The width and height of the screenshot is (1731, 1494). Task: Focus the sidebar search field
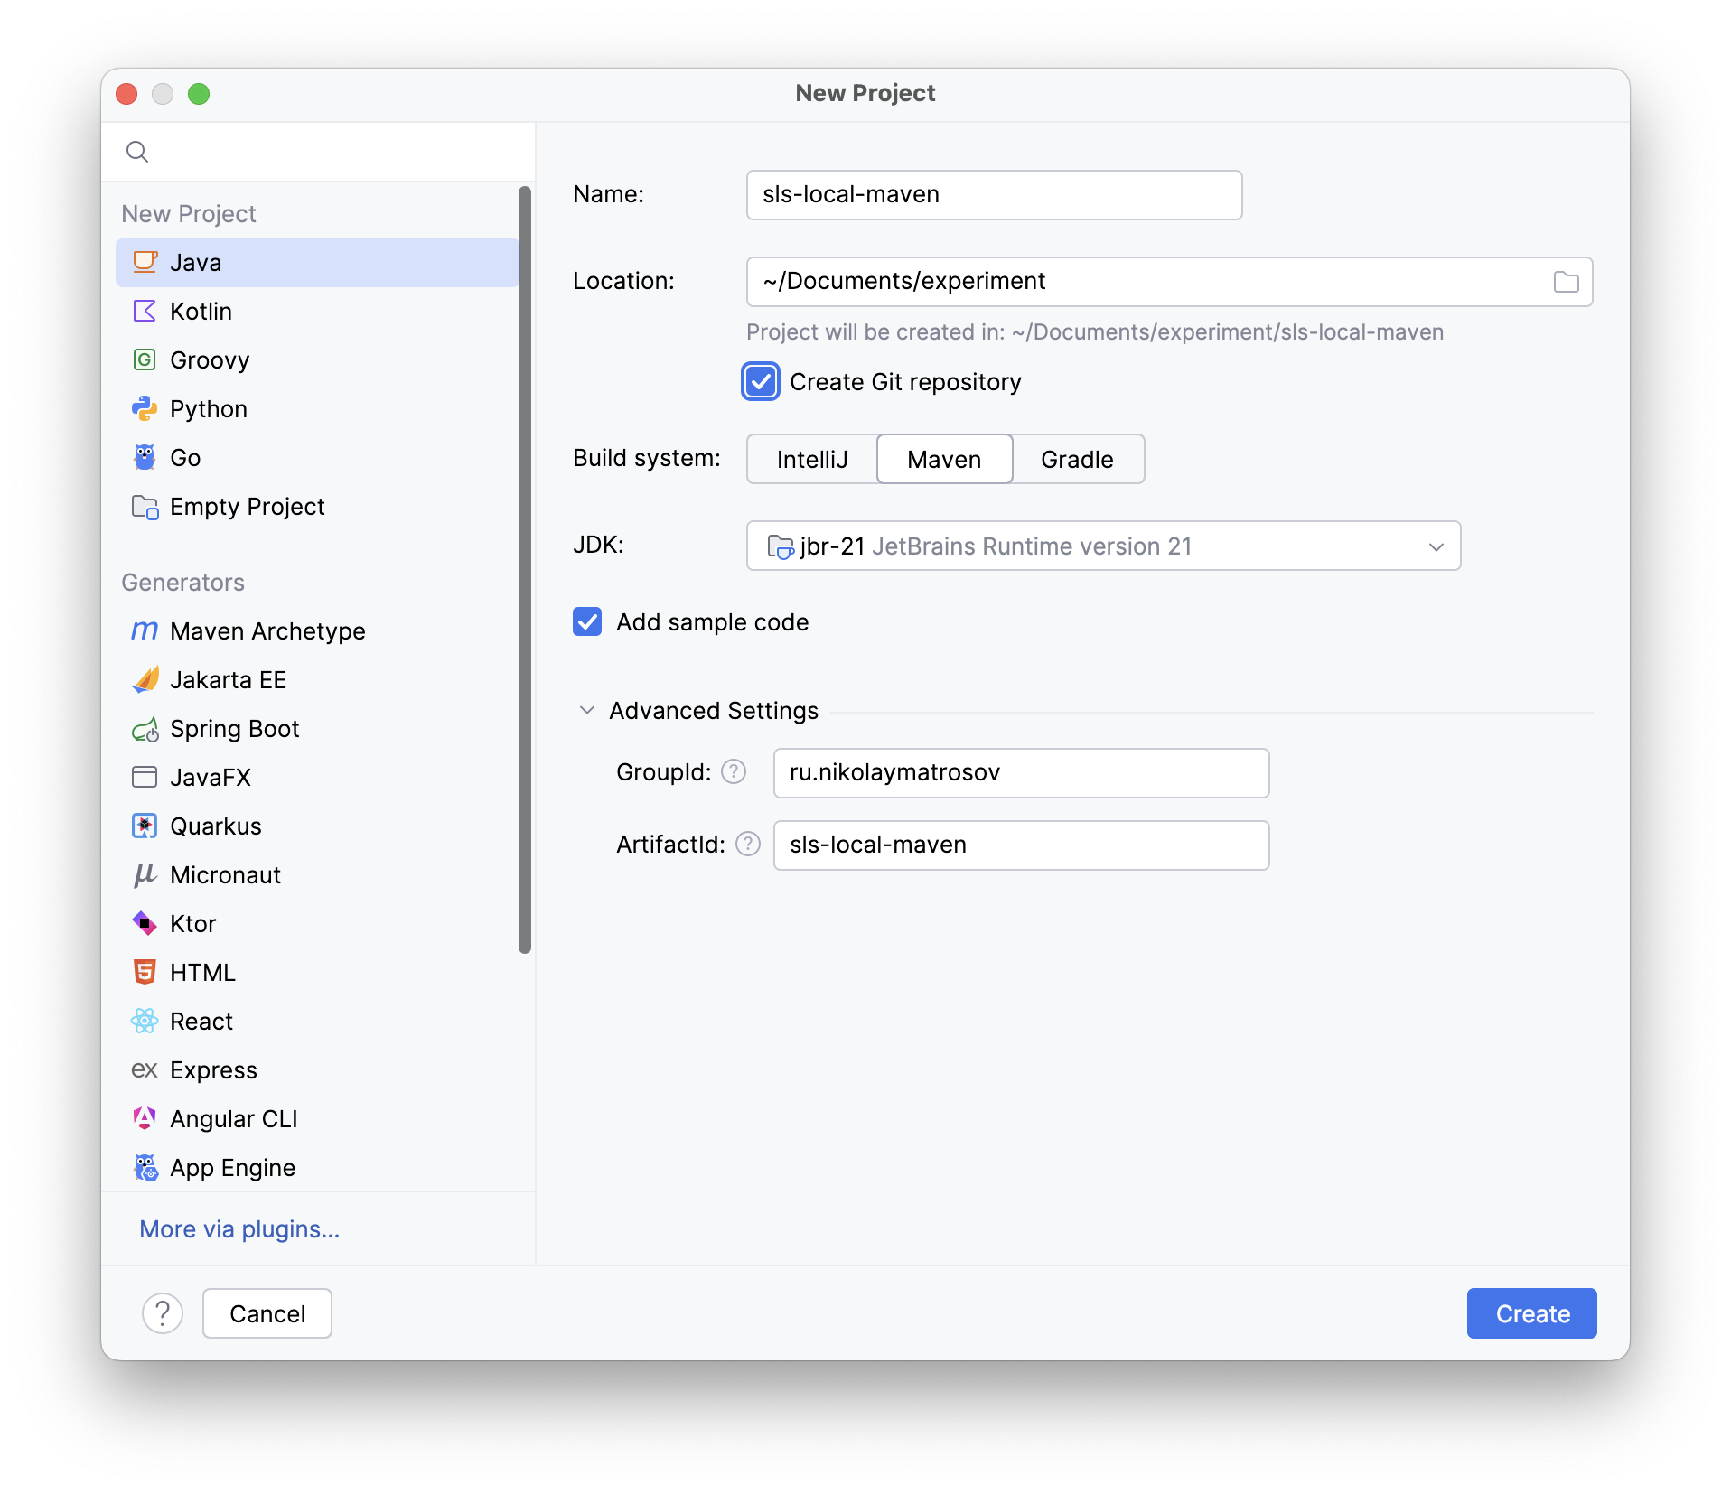tap(318, 152)
